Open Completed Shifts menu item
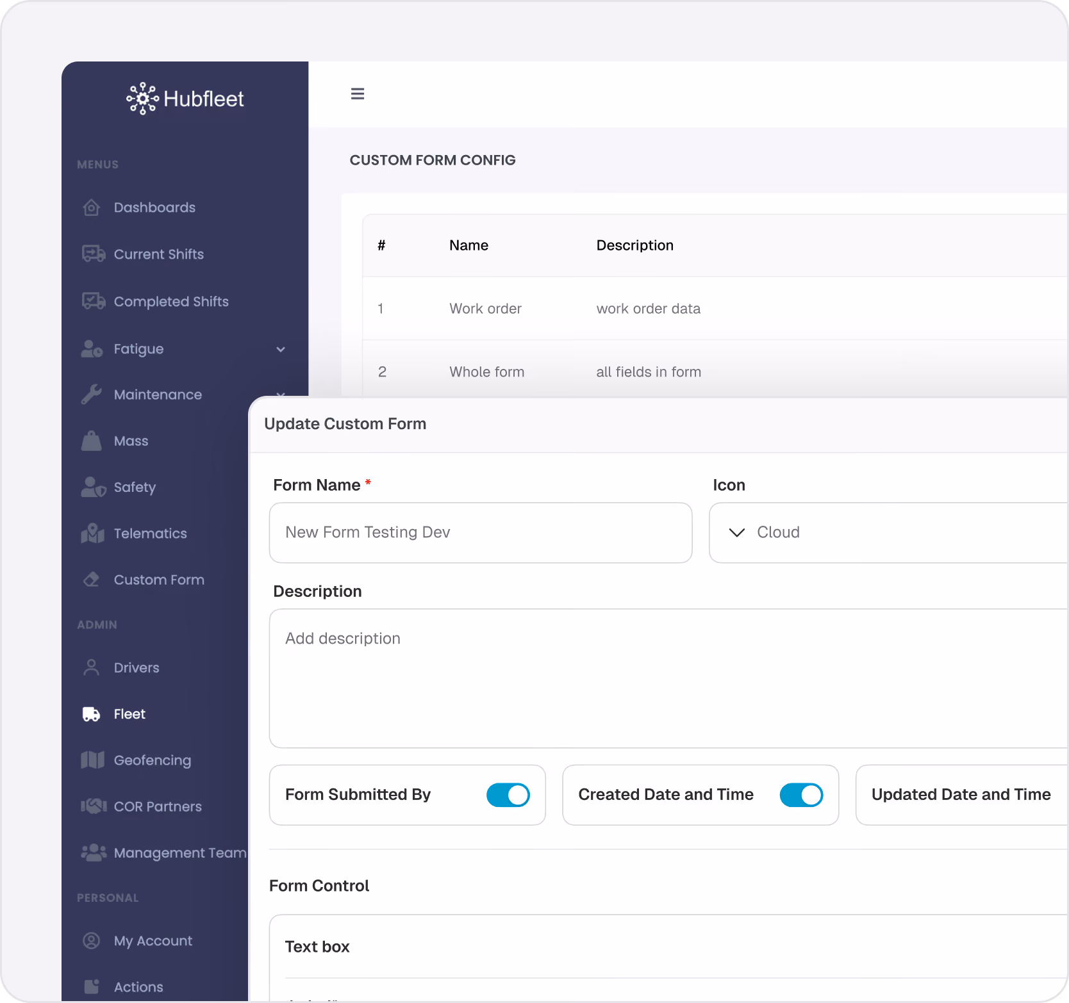This screenshot has height=1003, width=1069. click(171, 302)
